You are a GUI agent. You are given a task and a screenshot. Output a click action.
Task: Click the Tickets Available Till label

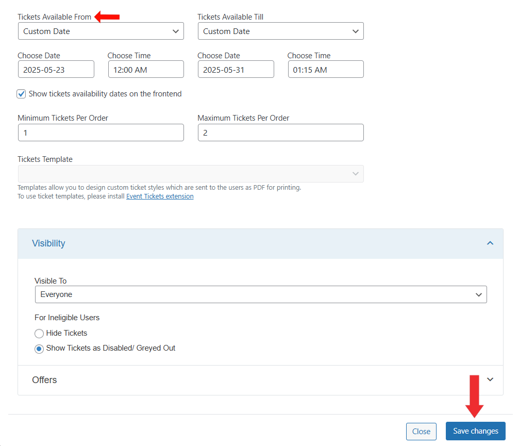click(230, 17)
